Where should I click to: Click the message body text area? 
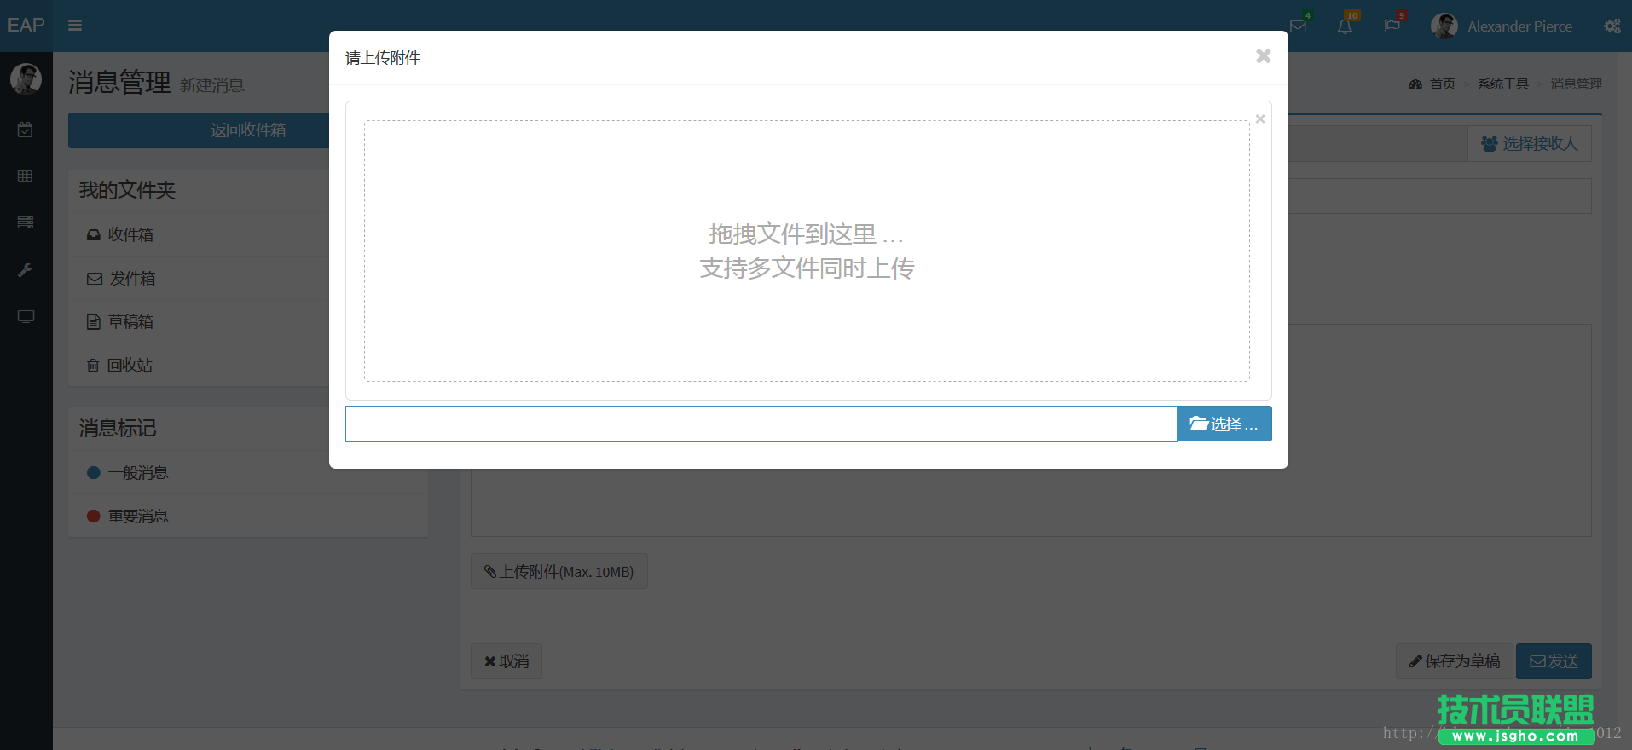1031,430
